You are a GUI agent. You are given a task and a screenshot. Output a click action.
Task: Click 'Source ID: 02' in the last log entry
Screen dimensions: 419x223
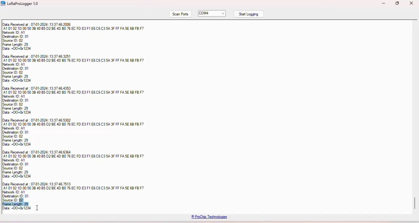pyautogui.click(x=13, y=200)
